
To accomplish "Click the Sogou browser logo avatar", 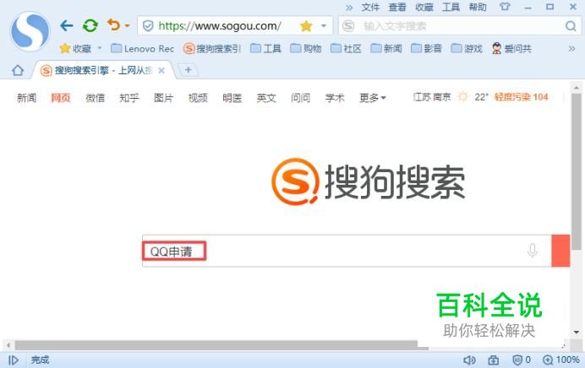I will point(30,31).
